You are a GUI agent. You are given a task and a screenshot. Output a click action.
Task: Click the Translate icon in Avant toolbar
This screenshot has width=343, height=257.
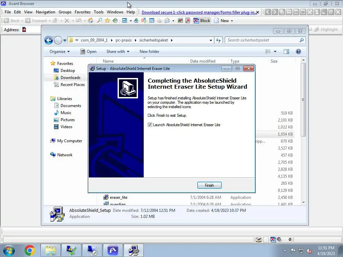point(144,20)
